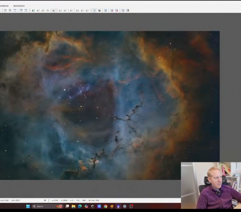Click the blue corner-brackets frame icon
The image size is (241, 212).
(26, 11)
